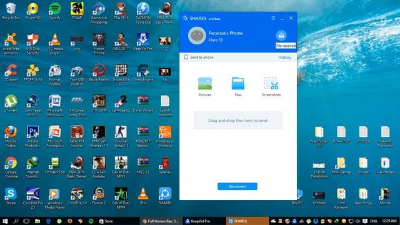The width and height of the screenshot is (400, 225).
Task: Open the Left4Dead 2 shortcut
Action: click(x=121, y=104)
